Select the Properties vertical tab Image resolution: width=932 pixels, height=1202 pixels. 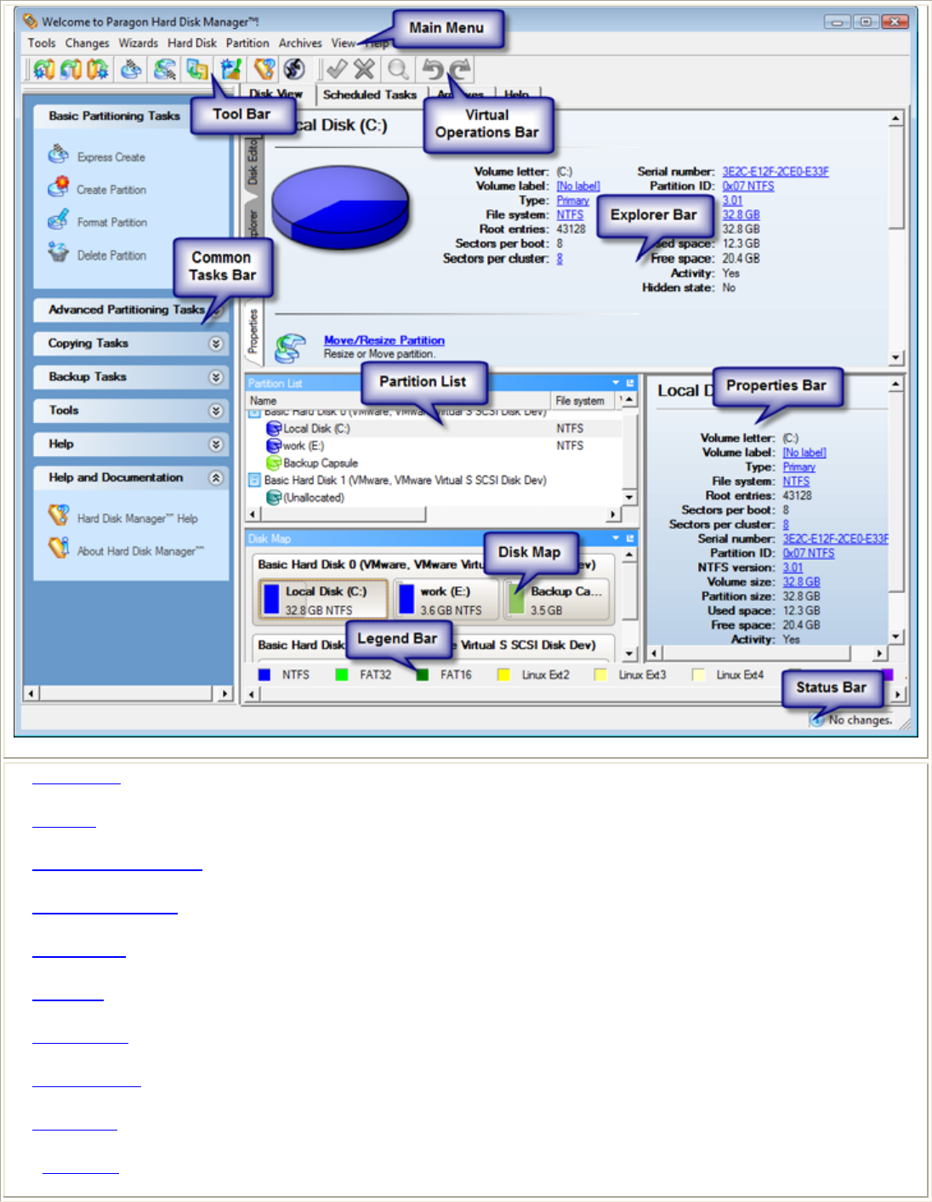[x=253, y=332]
